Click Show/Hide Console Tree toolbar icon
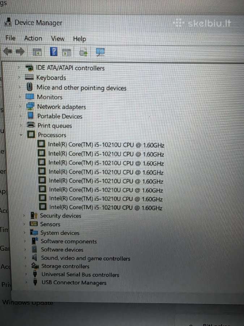 37,52
